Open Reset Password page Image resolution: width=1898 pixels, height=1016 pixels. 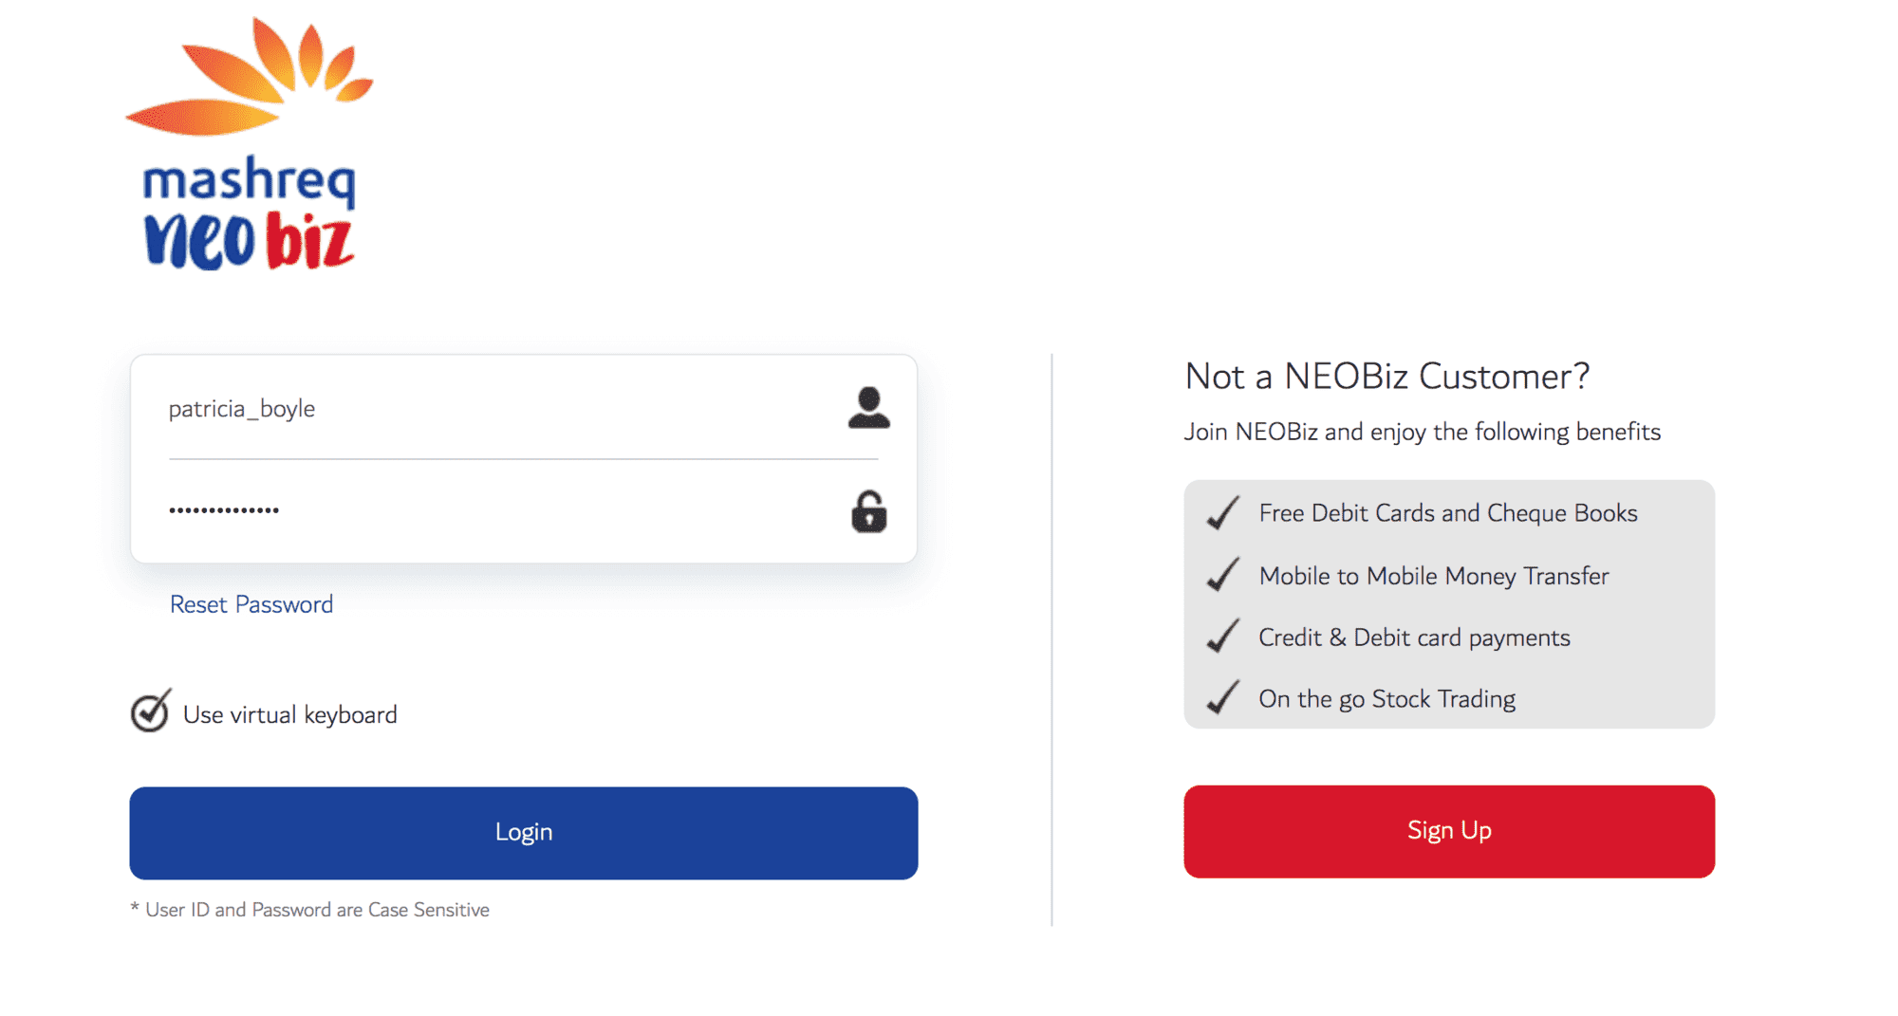point(251,604)
